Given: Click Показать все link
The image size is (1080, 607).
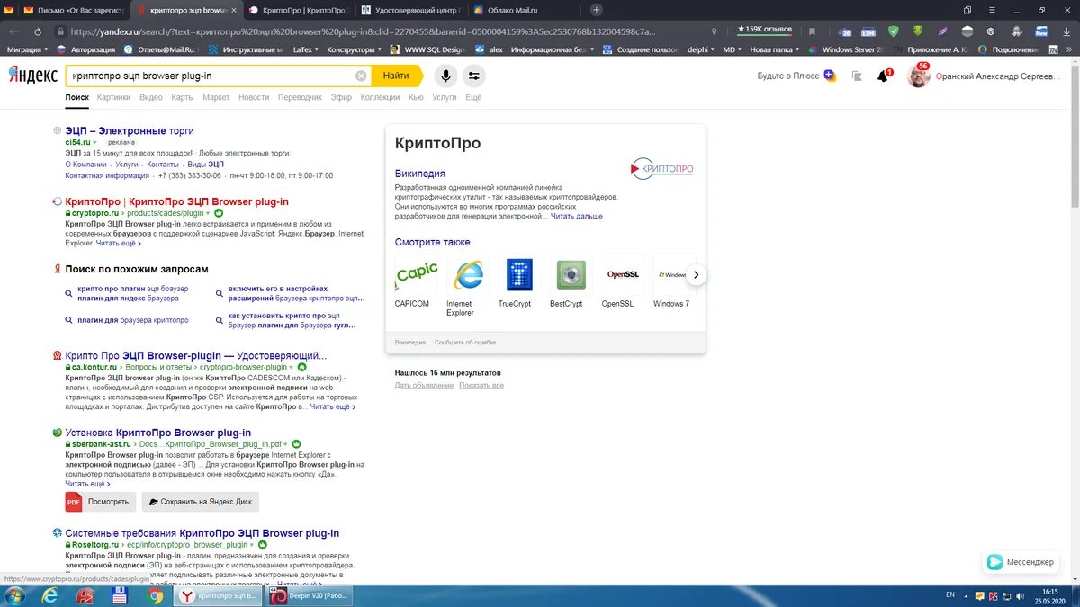Looking at the screenshot, I should pos(481,386).
